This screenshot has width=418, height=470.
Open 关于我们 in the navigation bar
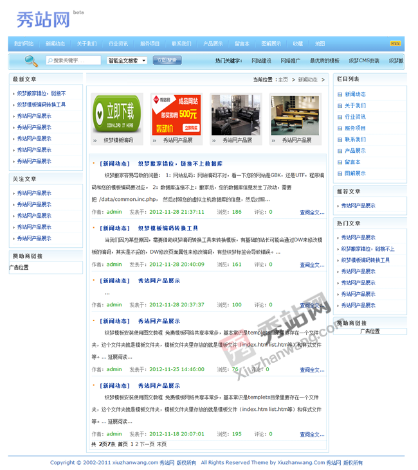point(86,44)
